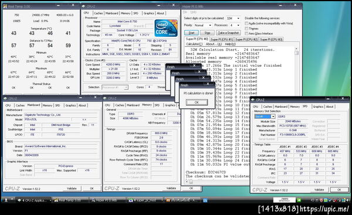Toggle the Aero Glass Interface checkbox

coord(246,33)
